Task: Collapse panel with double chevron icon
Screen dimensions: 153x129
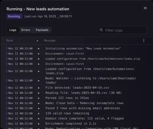Action: point(145,8)
